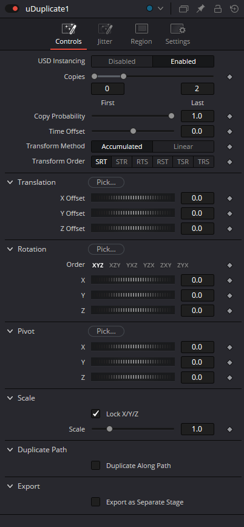This screenshot has height=527, width=244.
Task: Click the Last copies value field
Action: click(x=197, y=89)
